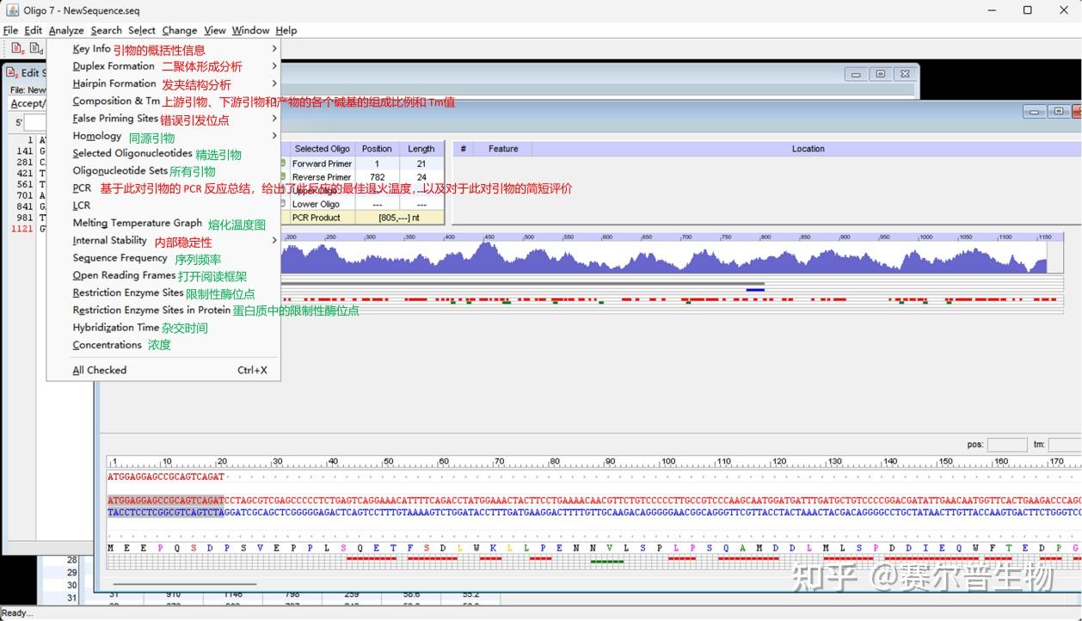Click the Ready status bar text
The height and width of the screenshot is (621, 1082).
(x=18, y=613)
